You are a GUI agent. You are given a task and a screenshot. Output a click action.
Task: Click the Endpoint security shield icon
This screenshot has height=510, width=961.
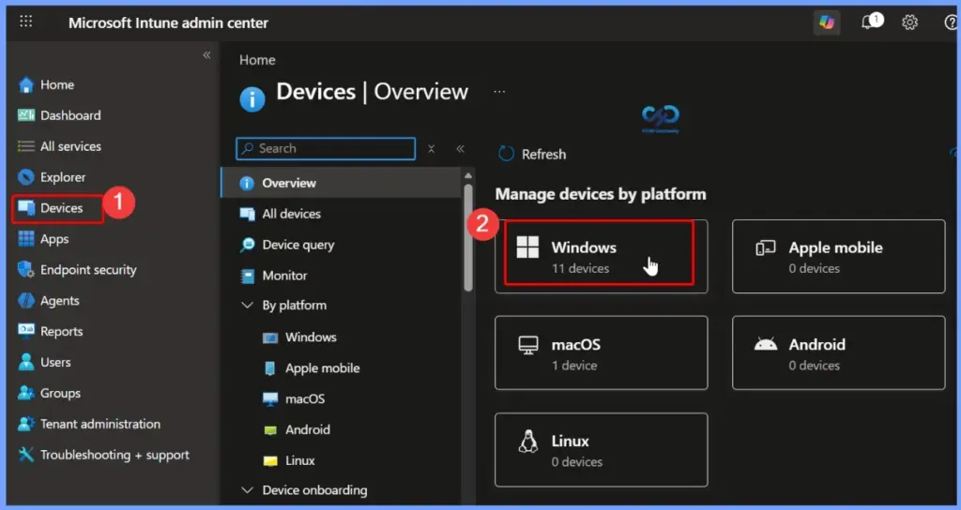point(25,269)
